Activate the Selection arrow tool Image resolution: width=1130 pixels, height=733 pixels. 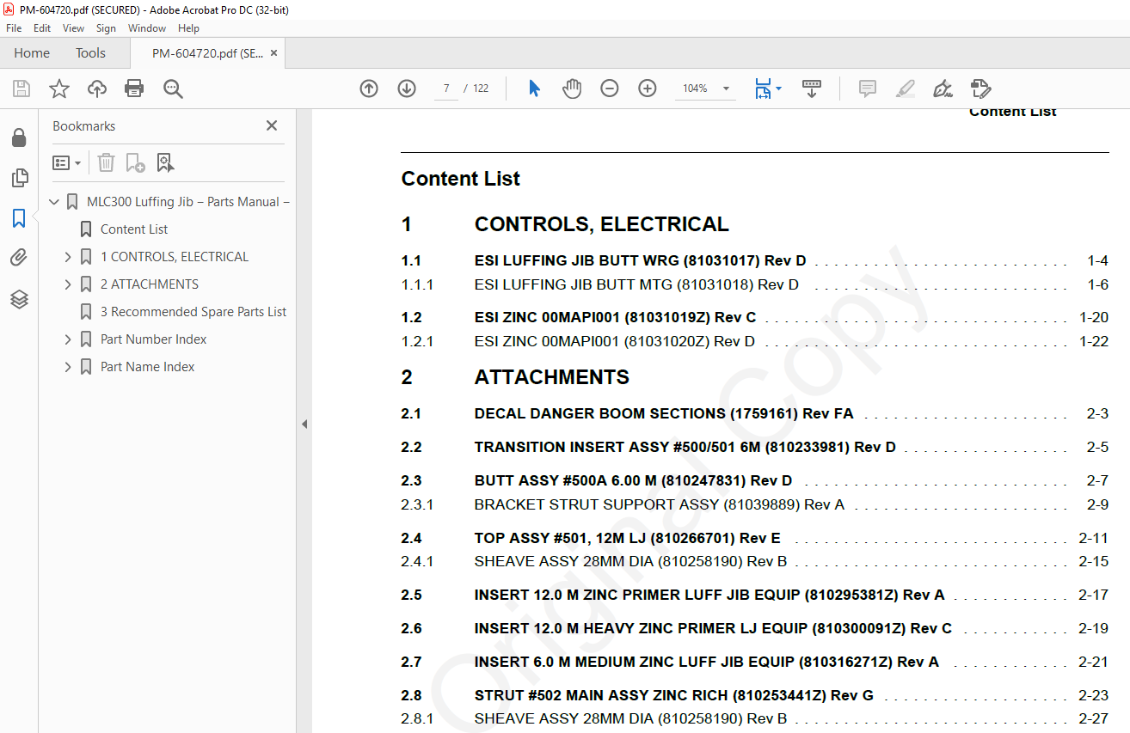(534, 89)
